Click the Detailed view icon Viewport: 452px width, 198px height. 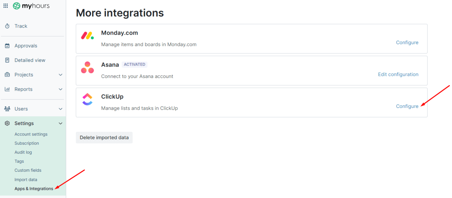(7, 60)
